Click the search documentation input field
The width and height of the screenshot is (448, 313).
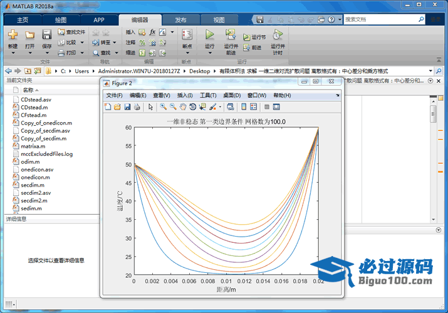380,19
